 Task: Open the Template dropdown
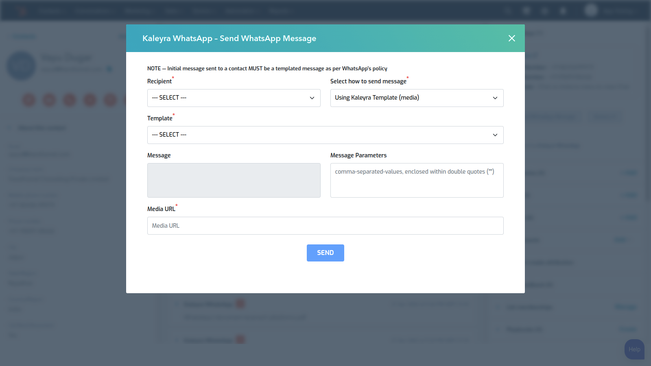(x=325, y=135)
